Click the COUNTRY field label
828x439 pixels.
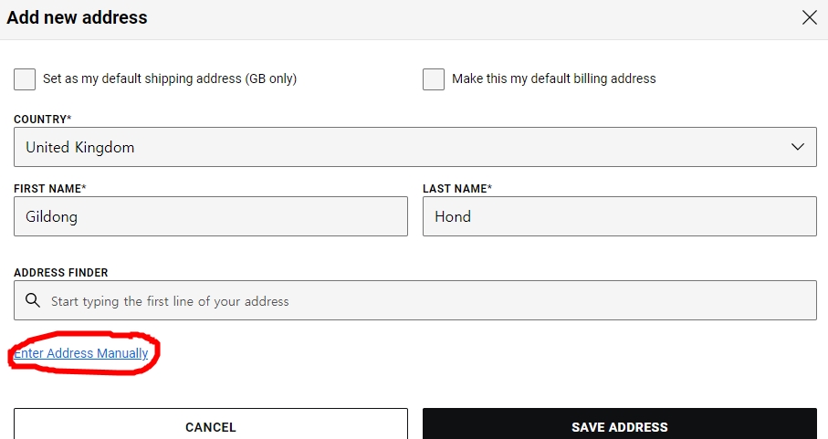coord(42,120)
